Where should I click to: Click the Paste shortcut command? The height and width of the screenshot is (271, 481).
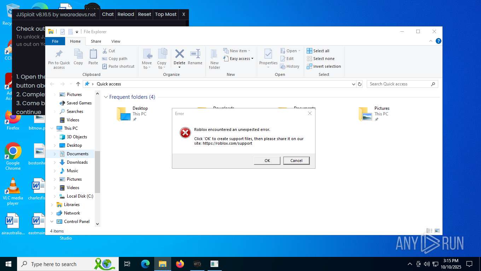pos(118,66)
